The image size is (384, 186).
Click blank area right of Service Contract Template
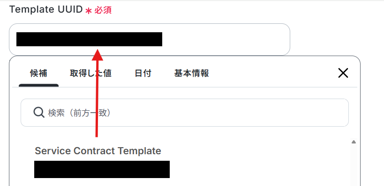[255, 151]
